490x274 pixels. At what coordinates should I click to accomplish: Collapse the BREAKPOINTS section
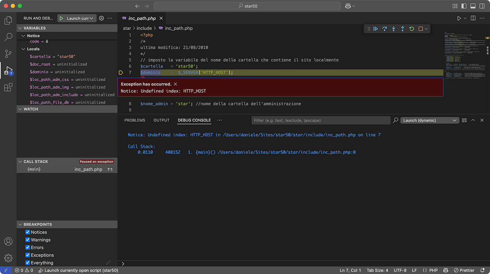[x=67, y=225]
